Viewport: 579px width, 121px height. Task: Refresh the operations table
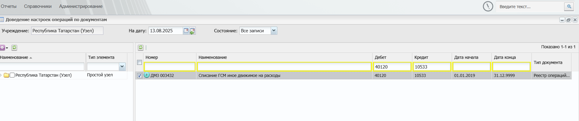(141, 47)
